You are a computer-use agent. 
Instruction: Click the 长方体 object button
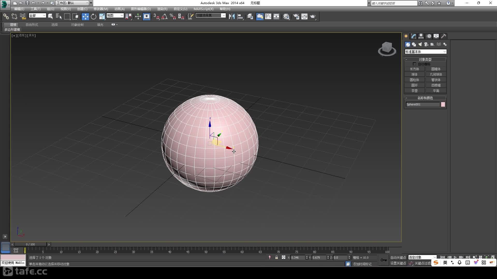click(x=414, y=69)
